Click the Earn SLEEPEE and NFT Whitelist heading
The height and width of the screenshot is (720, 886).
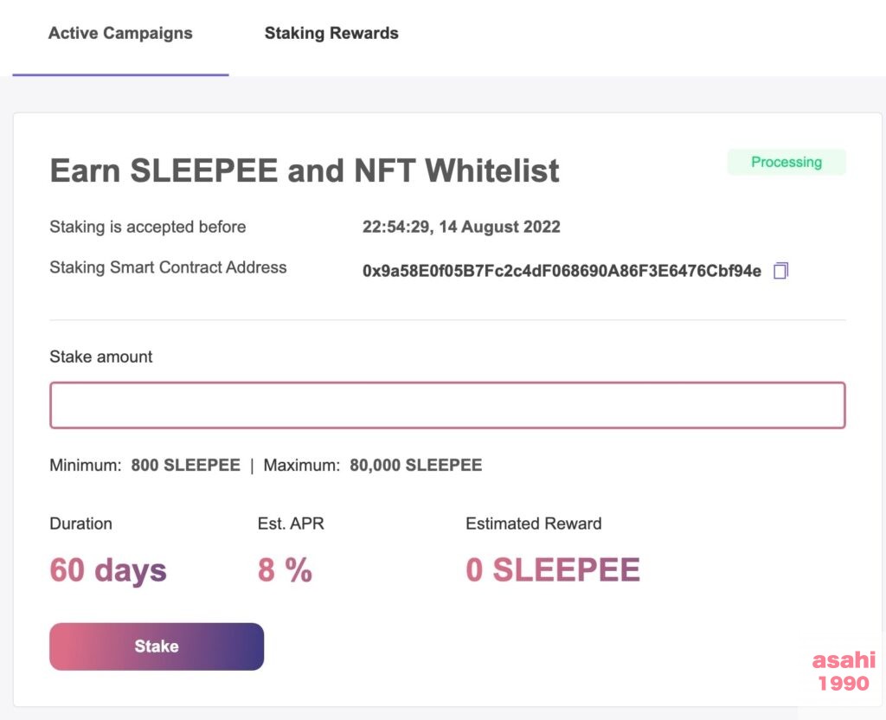[305, 170]
